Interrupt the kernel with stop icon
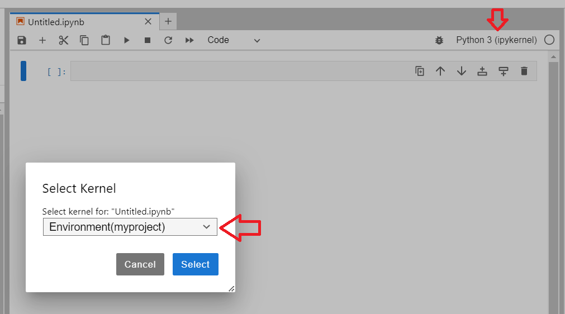 (148, 40)
